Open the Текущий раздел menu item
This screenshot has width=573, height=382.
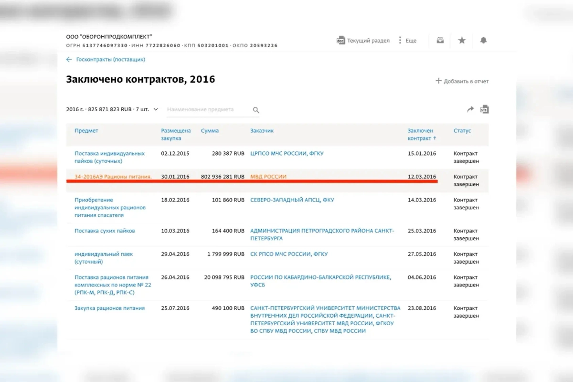(369, 40)
